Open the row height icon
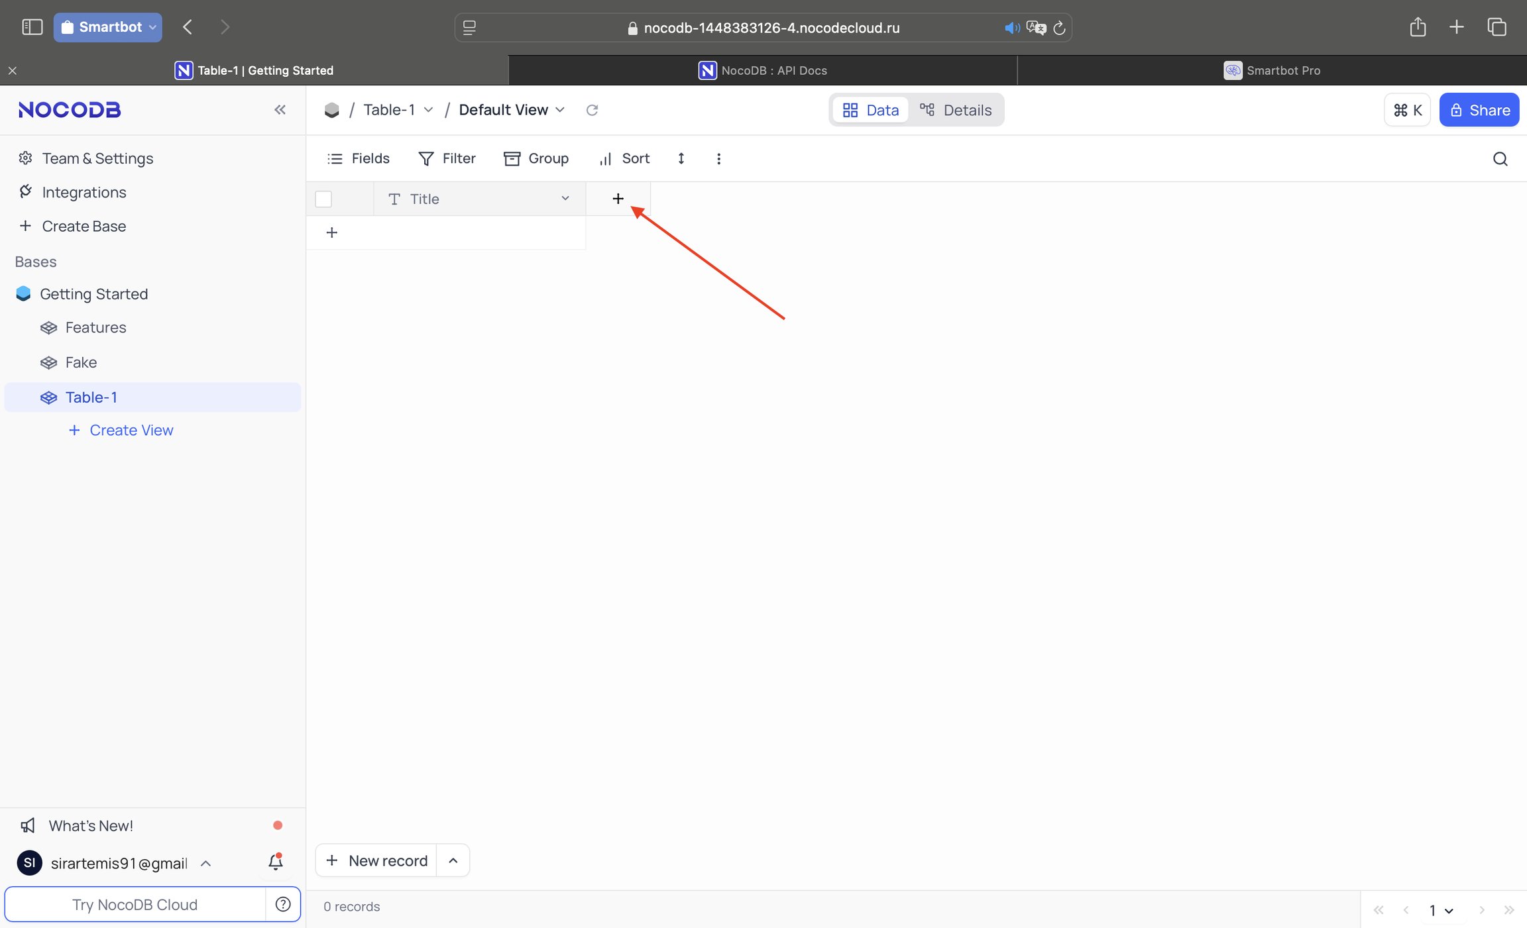The height and width of the screenshot is (928, 1527). coord(681,158)
